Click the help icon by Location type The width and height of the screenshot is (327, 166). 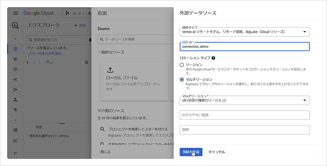[213, 58]
